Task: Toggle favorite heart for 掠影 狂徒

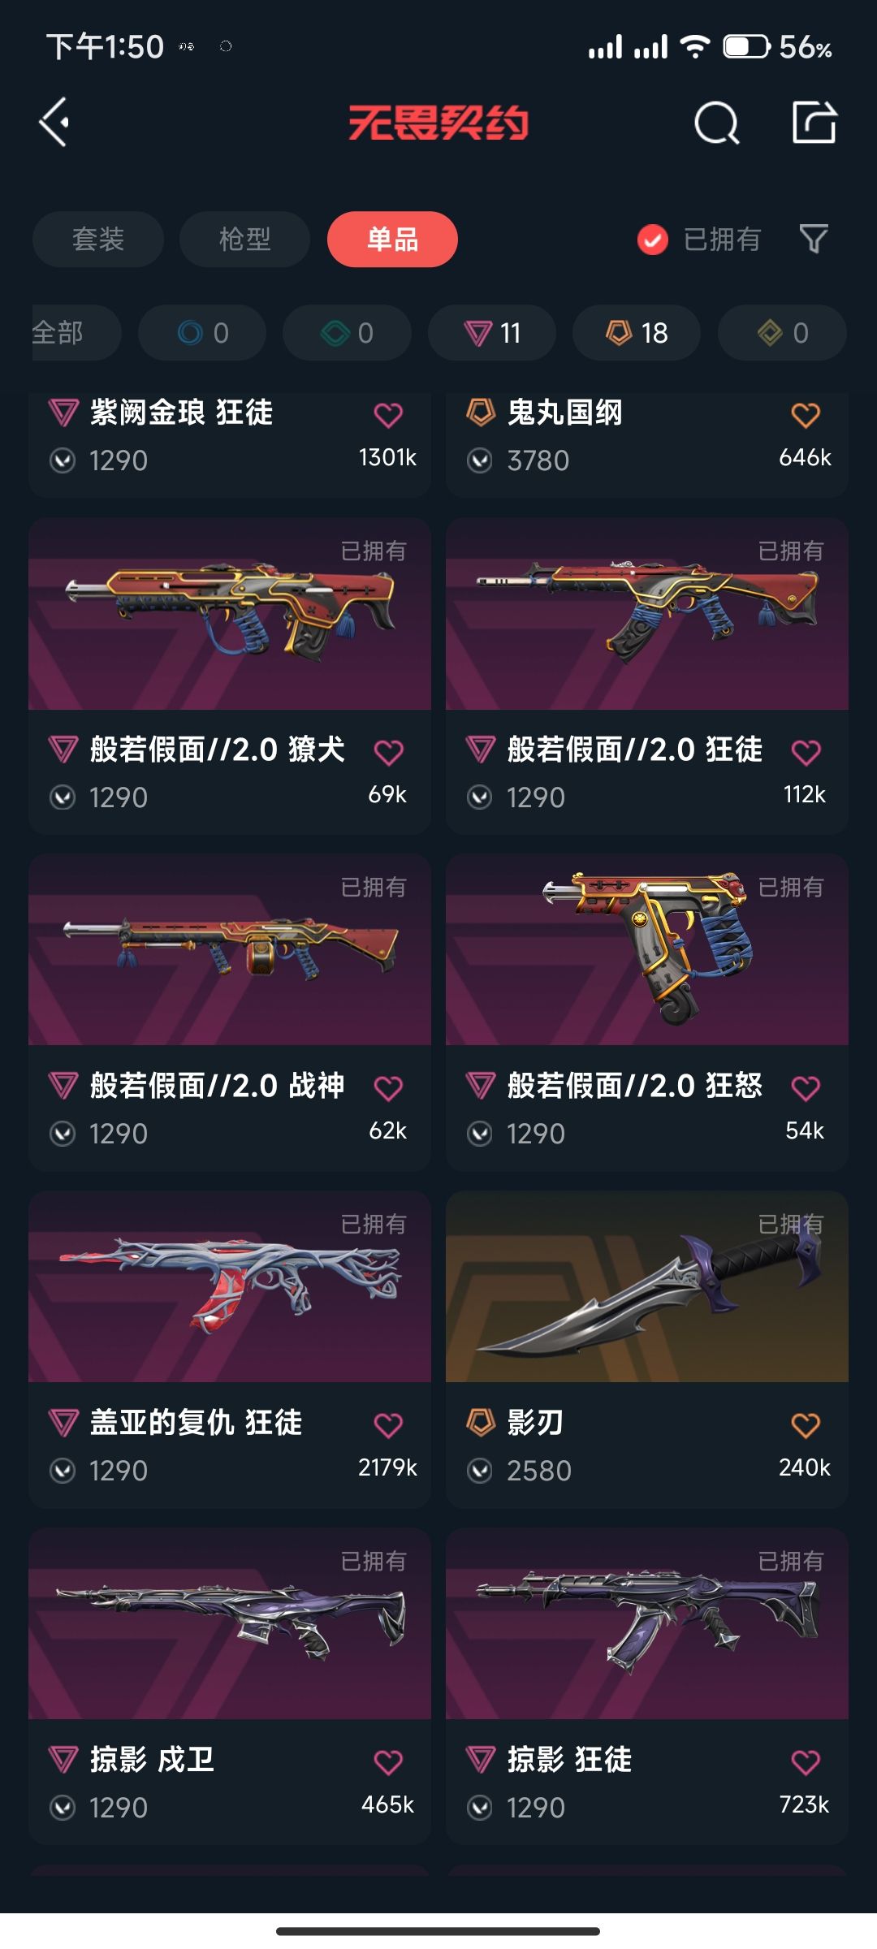Action: 806,1762
